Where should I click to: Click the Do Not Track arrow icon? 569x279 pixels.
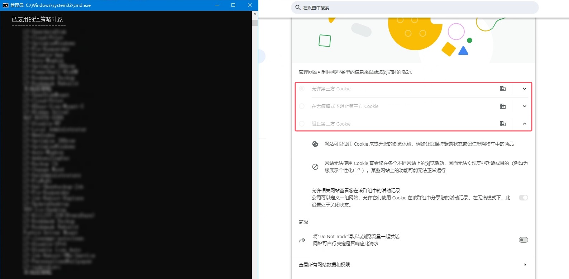(x=302, y=240)
